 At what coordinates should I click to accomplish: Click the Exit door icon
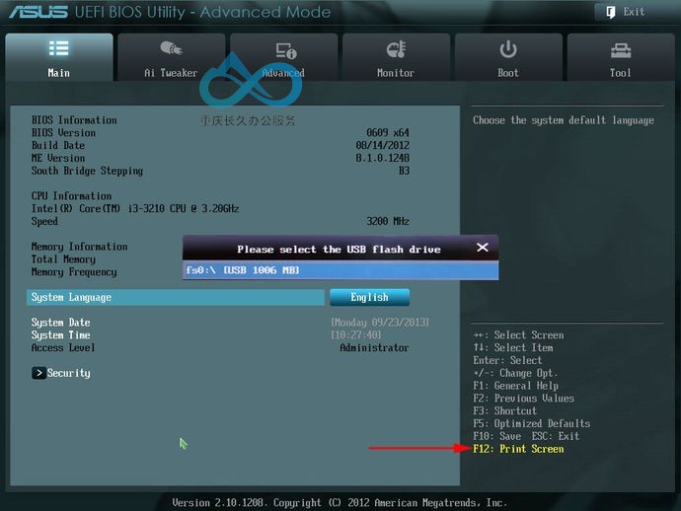[611, 12]
